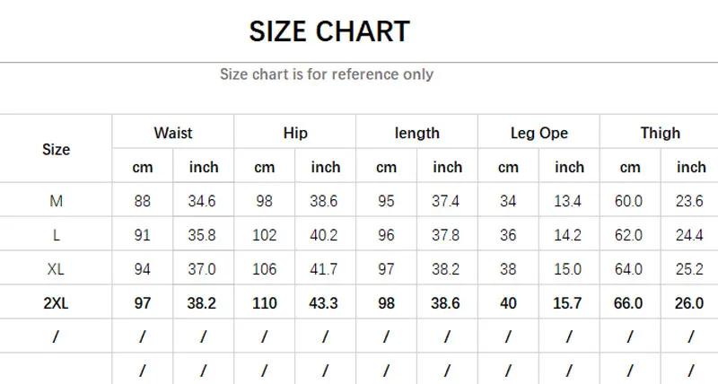This screenshot has height=384, width=718.
Task: Click the 15.7 leg opening value
Action: click(569, 303)
